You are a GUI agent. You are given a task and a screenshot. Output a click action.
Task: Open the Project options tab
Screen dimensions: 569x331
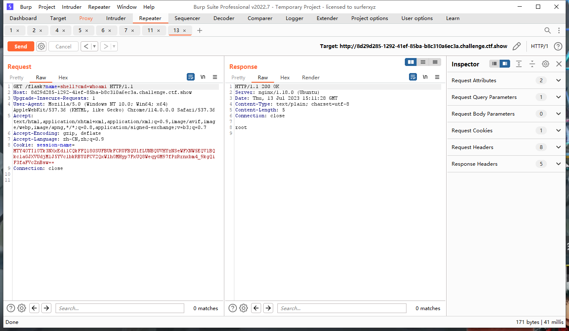370,18
